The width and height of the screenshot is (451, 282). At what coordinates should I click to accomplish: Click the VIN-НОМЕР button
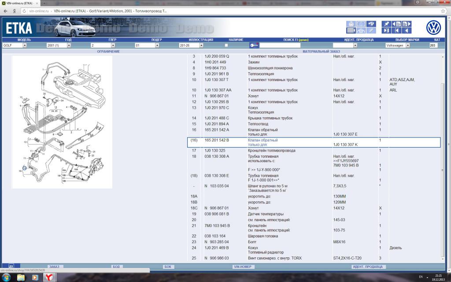coord(243,267)
